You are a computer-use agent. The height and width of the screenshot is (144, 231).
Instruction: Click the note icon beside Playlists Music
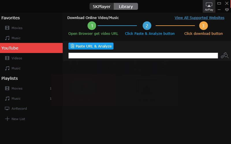pyautogui.click(x=7, y=98)
